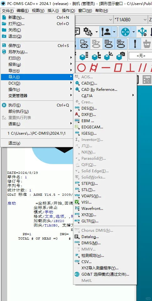Click the DATE=2024/8/29 line in edit window
The height and width of the screenshot is (301, 152).
[23, 173]
